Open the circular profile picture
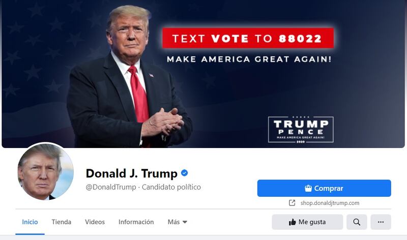The image size is (407, 240). (45, 172)
